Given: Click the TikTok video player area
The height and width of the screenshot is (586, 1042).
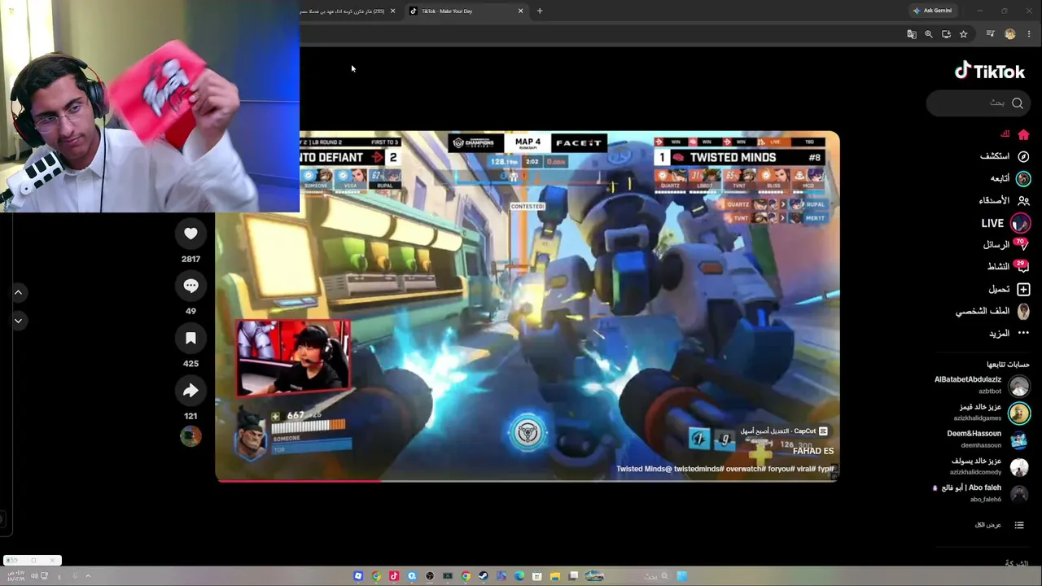Looking at the screenshot, I should pyautogui.click(x=528, y=306).
